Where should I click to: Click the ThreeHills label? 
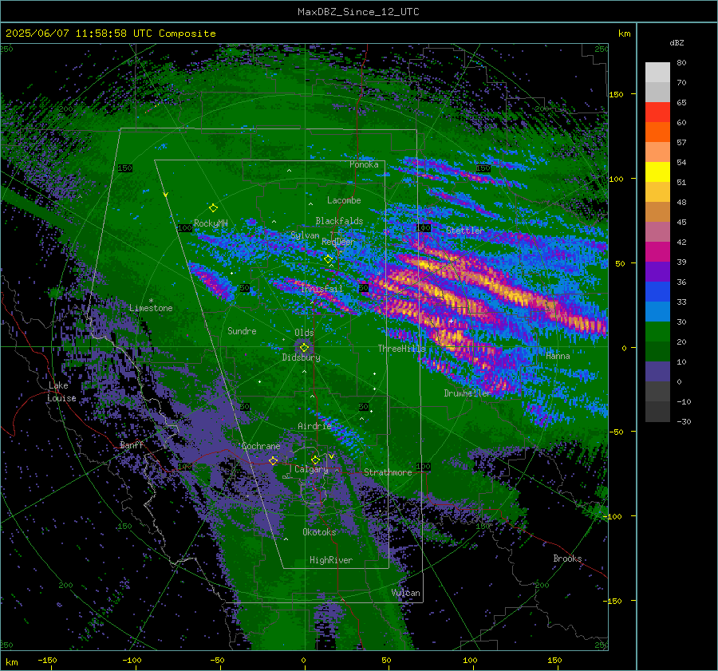401,349
